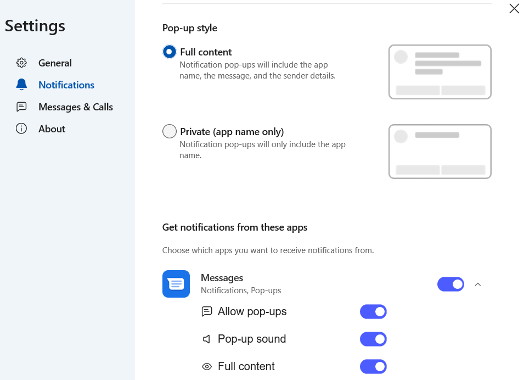The height and width of the screenshot is (380, 524).
Task: Mute the Pop-up sound toggle
Action: [373, 339]
